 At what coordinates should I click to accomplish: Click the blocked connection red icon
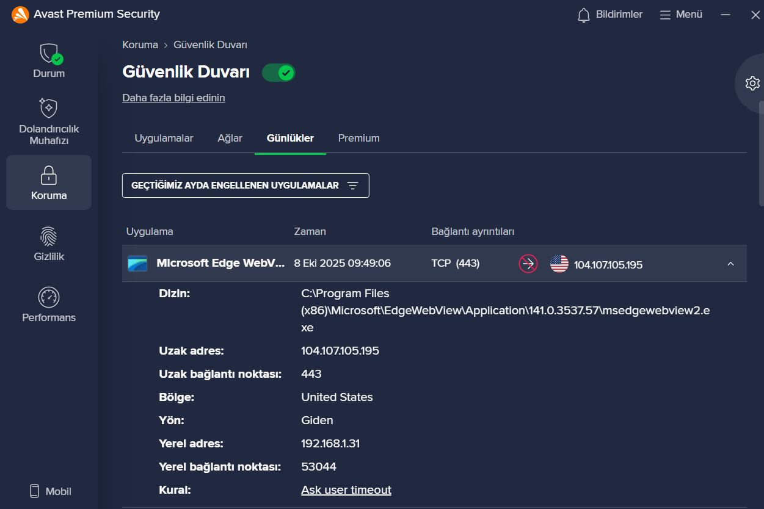point(528,264)
